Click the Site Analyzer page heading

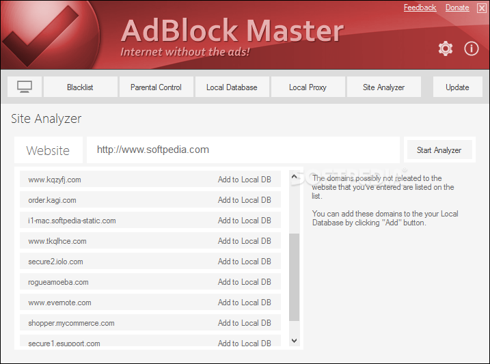pyautogui.click(x=46, y=119)
